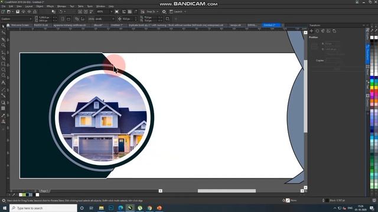The height and width of the screenshot is (212, 378).
Task: Open Options via the gear icon
Action: (x=164, y=12)
